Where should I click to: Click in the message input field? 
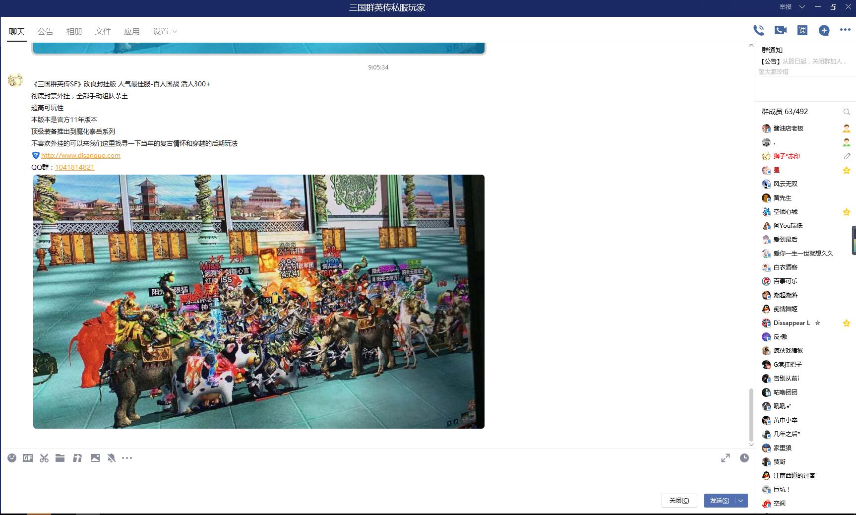pyautogui.click(x=377, y=479)
